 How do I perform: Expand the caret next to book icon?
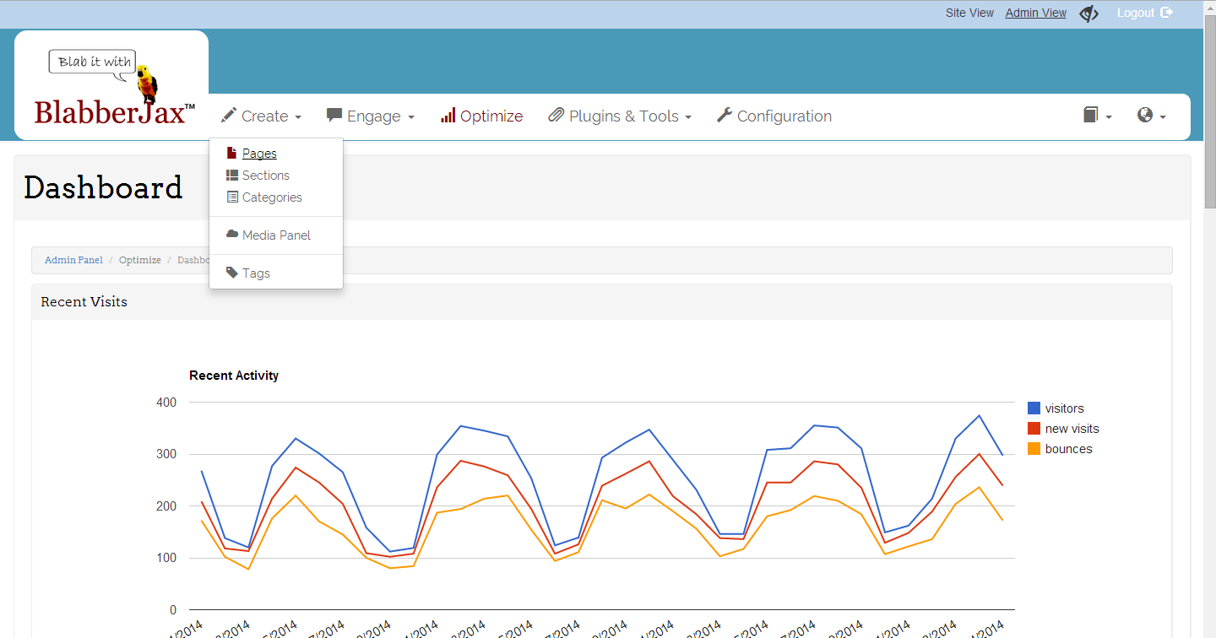click(1109, 117)
